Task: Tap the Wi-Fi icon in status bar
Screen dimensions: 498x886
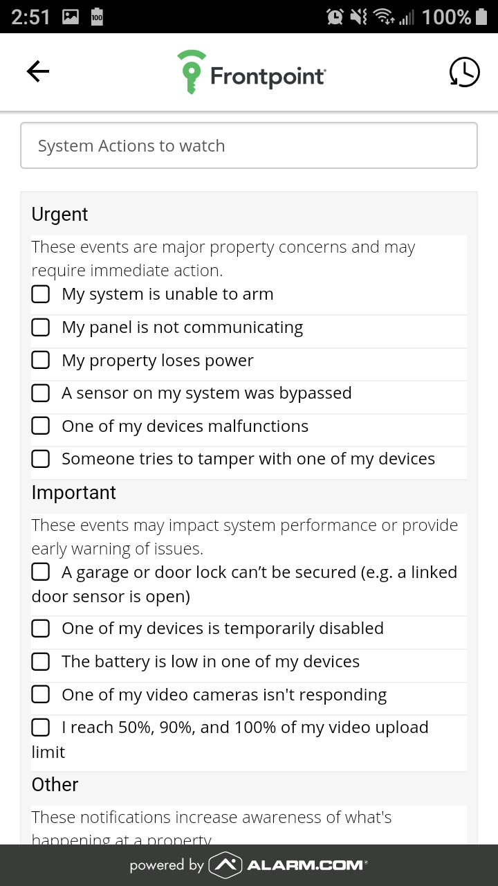Action: 383,17
